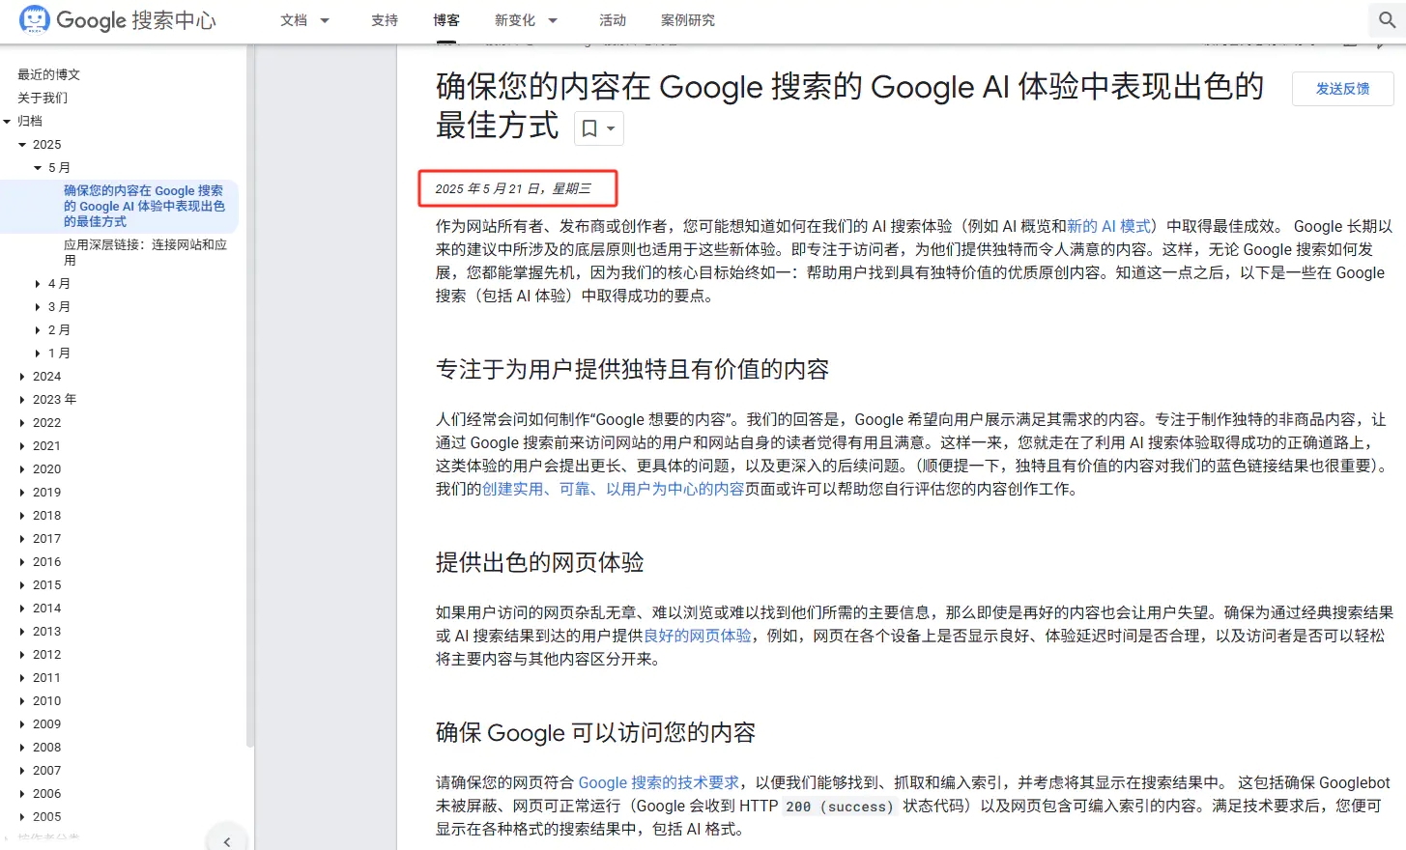The image size is (1406, 850).
Task: Expand the 2012 archive year
Action: pyautogui.click(x=22, y=654)
